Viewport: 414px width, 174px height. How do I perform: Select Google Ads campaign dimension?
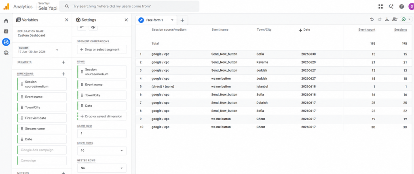[42, 150]
